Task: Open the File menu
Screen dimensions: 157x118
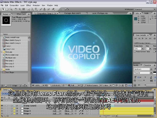Action: pos(2,5)
